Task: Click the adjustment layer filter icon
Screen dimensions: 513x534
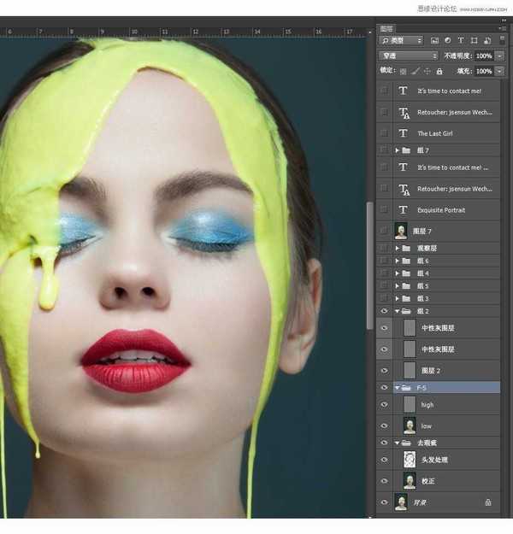Action: [x=447, y=40]
